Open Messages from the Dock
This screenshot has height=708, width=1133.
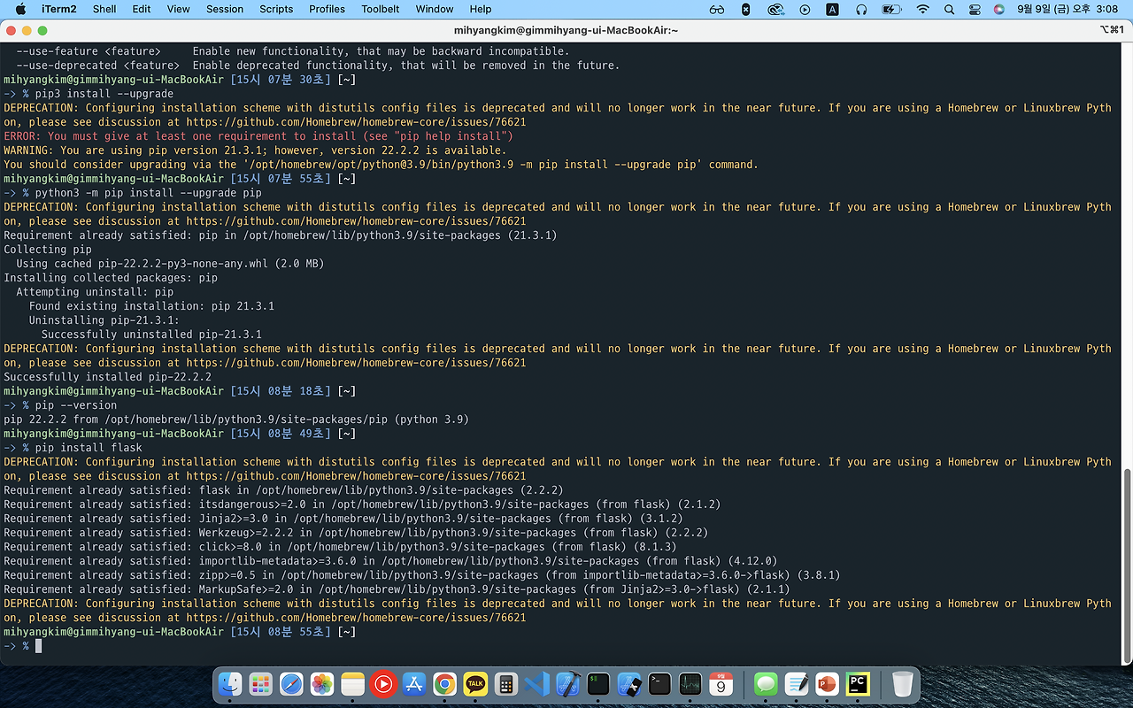point(765,684)
